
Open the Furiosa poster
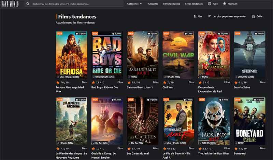pos(71,55)
